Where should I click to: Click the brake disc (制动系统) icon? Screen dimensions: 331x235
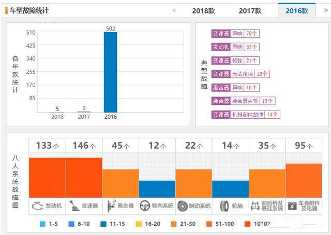[183, 206]
